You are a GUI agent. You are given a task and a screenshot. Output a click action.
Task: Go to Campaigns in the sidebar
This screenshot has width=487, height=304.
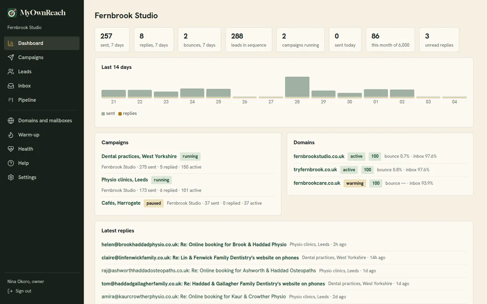[42, 57]
